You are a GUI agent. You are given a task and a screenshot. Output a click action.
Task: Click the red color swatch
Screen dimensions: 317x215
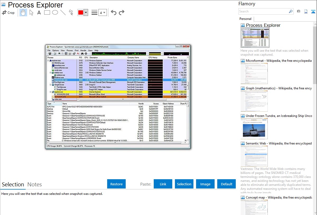(81, 12)
